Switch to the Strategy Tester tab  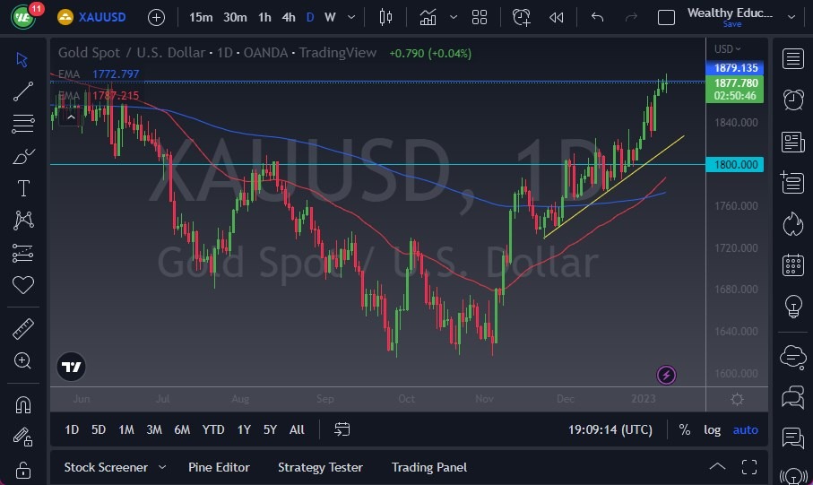320,467
